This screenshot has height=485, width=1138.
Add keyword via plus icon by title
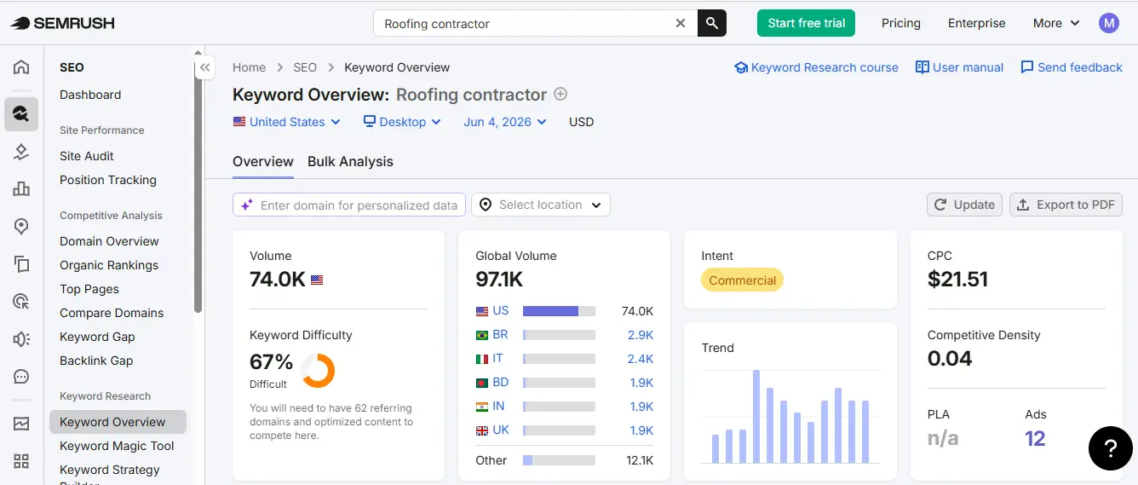(560, 94)
